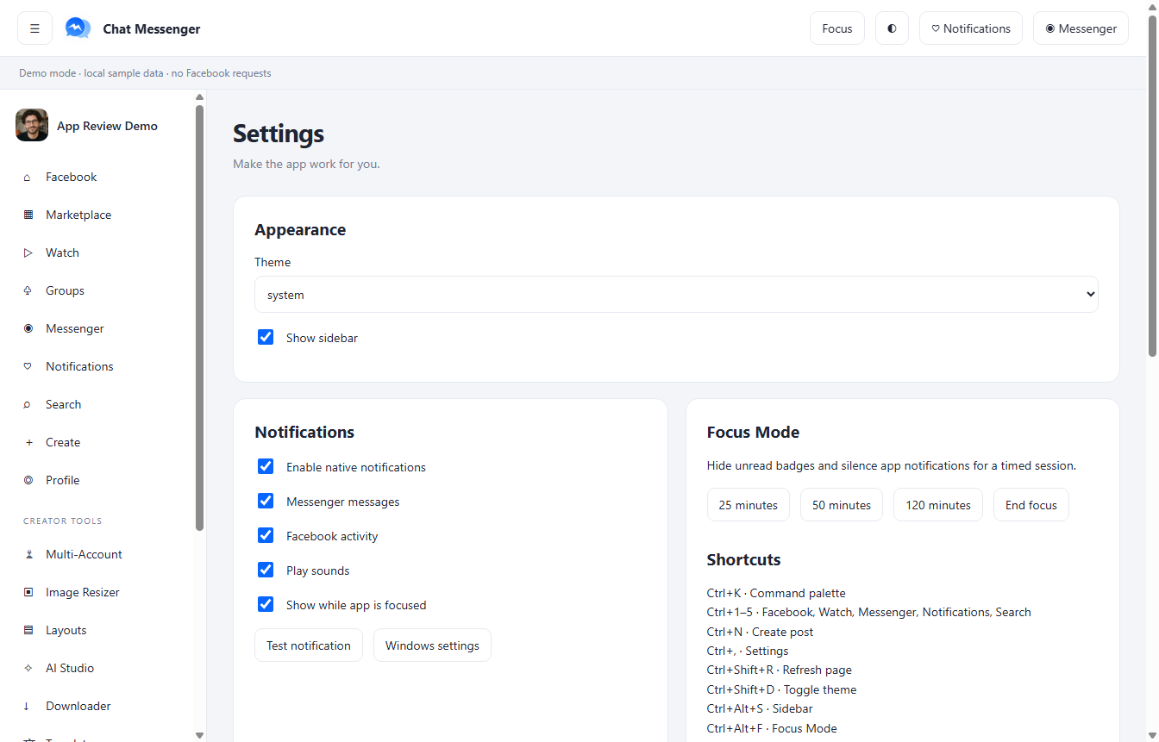The image size is (1159, 742).
Task: Open Messenger from the top bar button
Action: click(1081, 28)
